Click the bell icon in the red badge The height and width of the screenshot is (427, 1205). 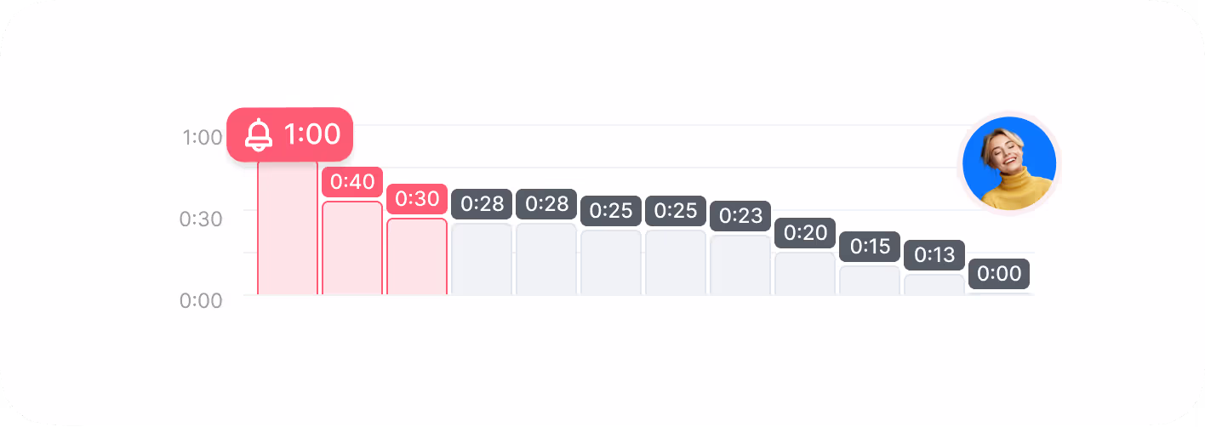click(259, 135)
